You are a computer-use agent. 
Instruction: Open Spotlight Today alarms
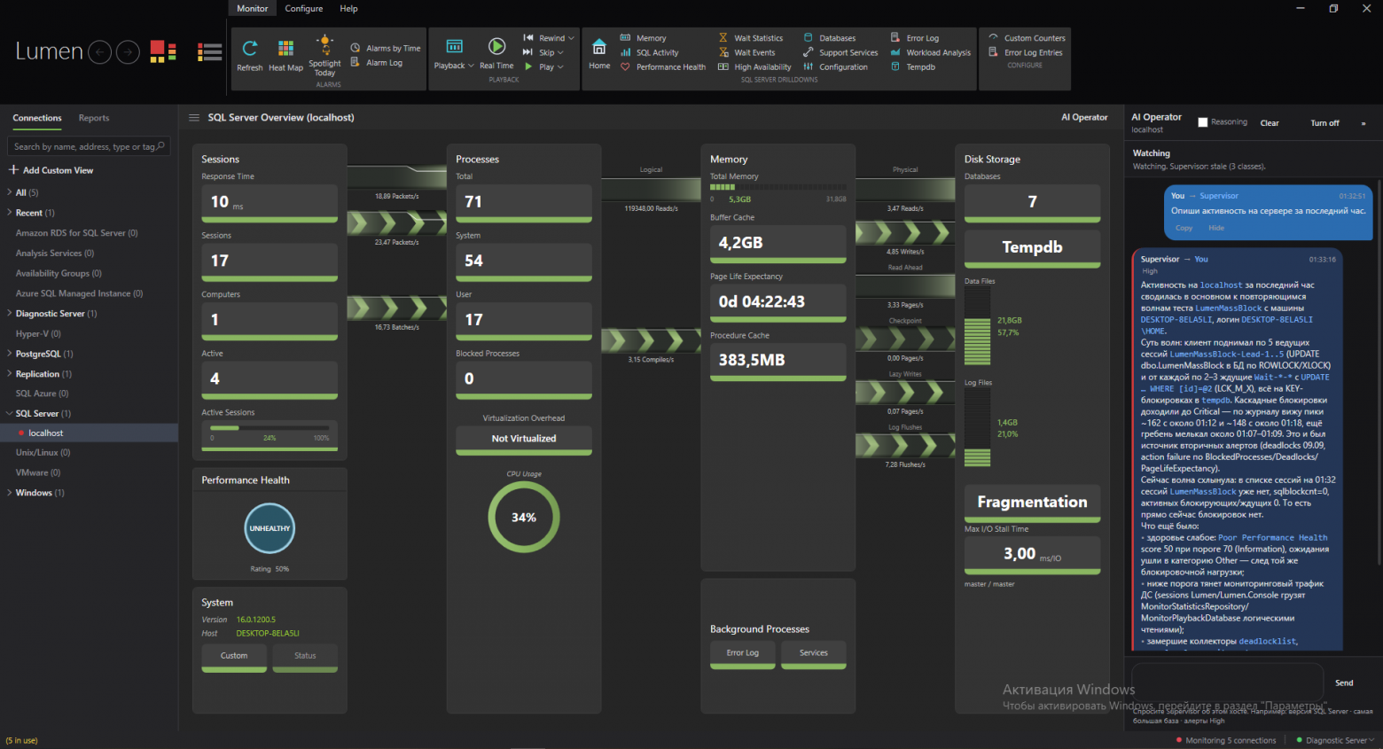[x=324, y=56]
